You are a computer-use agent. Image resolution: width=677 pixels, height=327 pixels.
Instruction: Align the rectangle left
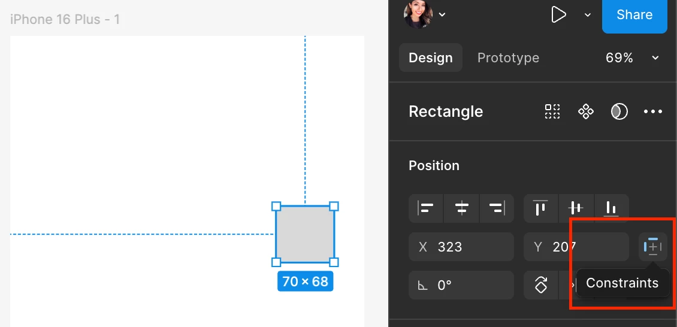(426, 208)
